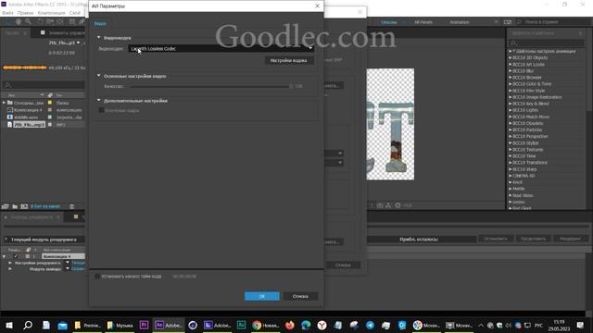Open Windows Start menu
This screenshot has height=333, width=593.
pos(8,325)
